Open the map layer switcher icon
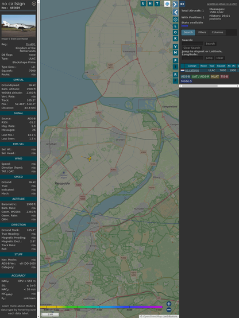 click(167, 3)
